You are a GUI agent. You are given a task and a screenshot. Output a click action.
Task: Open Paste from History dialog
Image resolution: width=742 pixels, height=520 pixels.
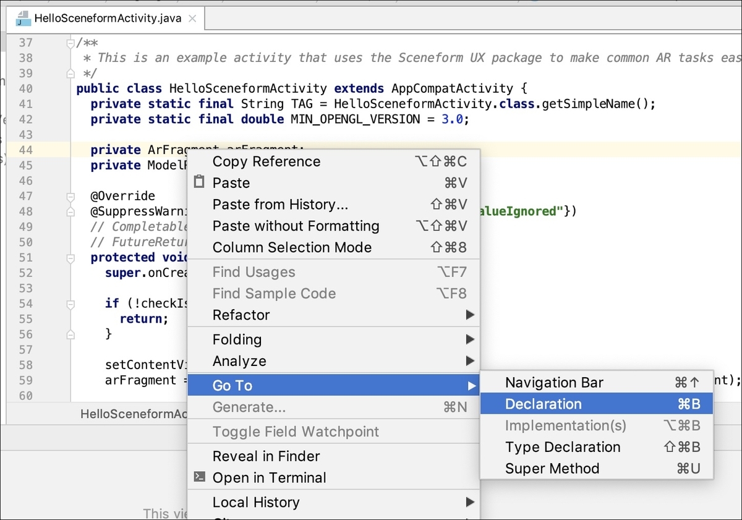pyautogui.click(x=279, y=205)
